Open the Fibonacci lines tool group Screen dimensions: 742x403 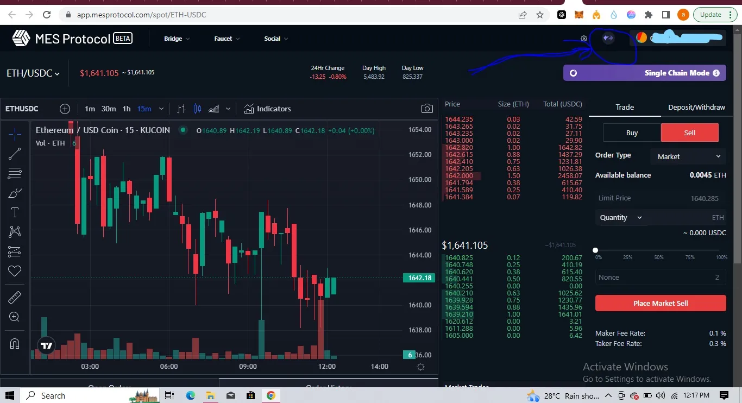[15, 173]
